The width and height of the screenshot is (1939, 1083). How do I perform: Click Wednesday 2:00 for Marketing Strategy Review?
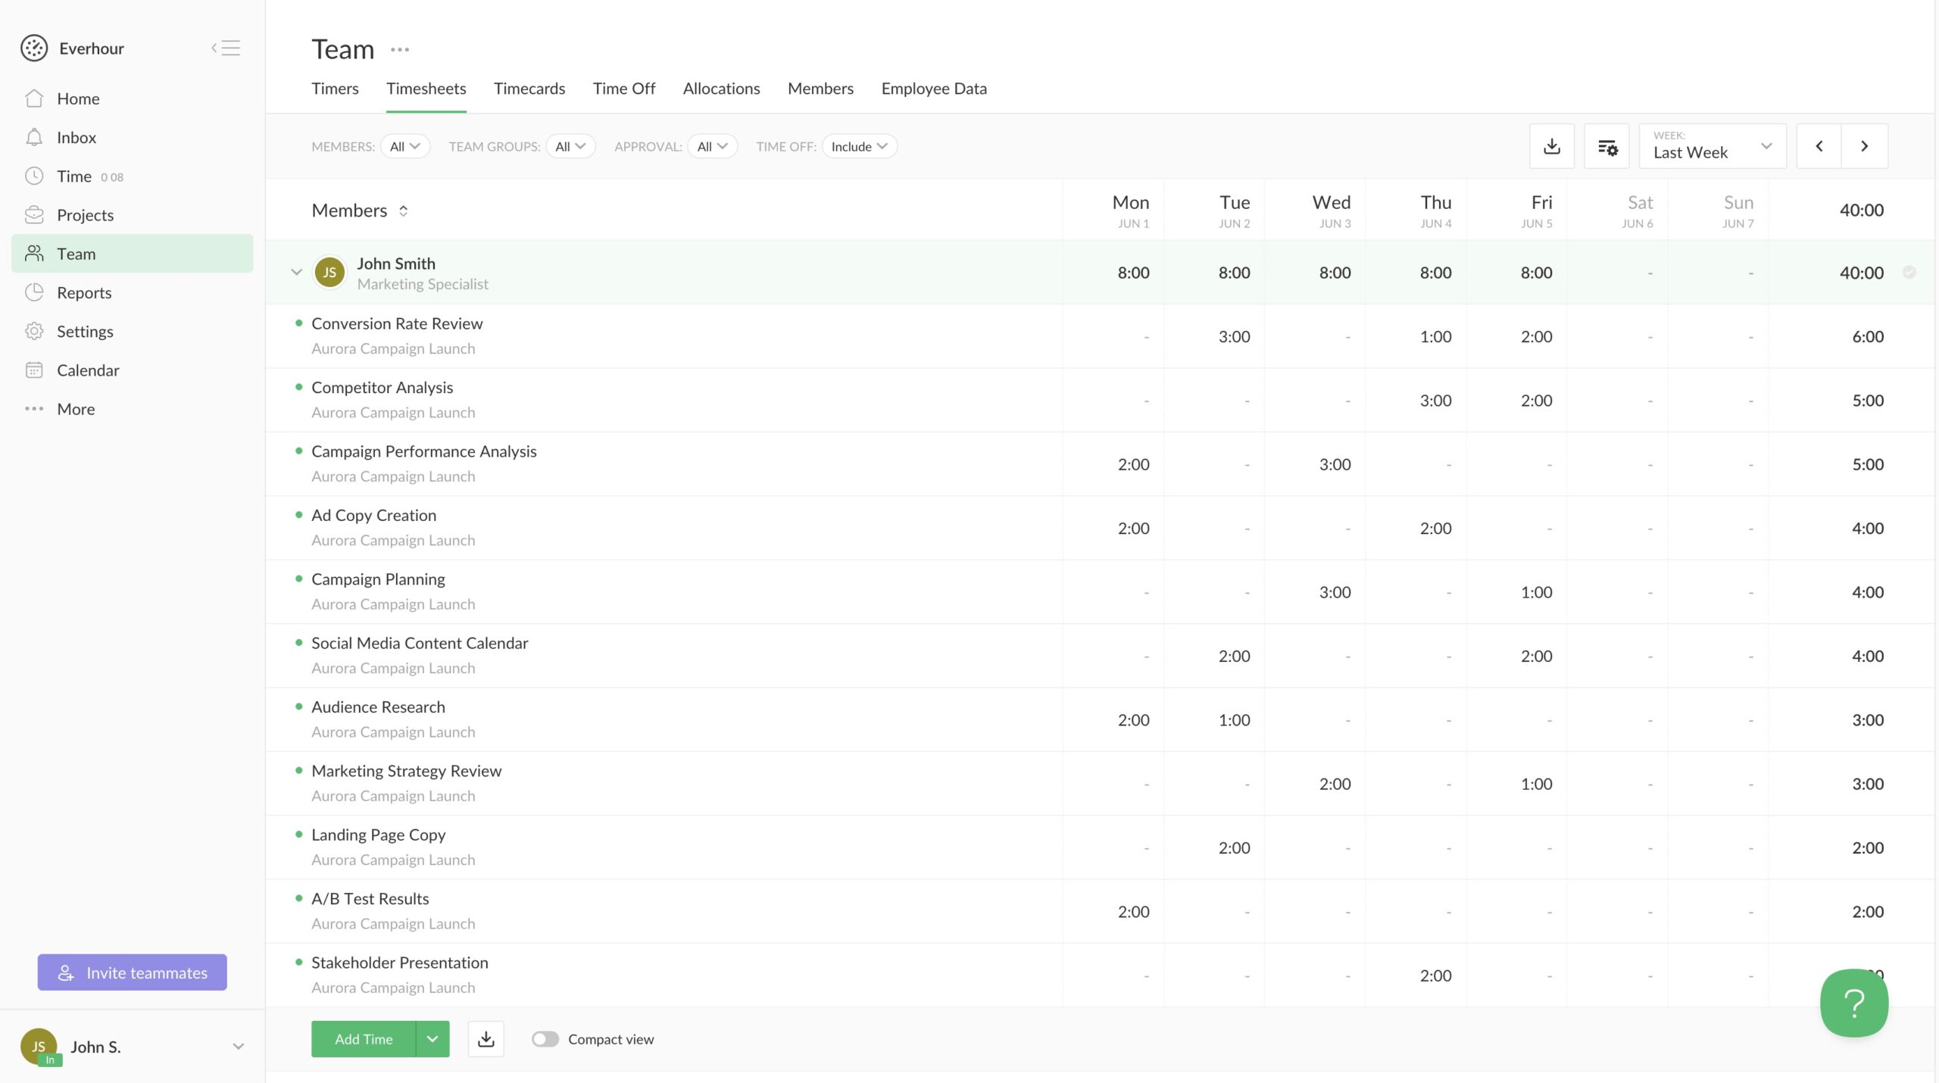1335,784
